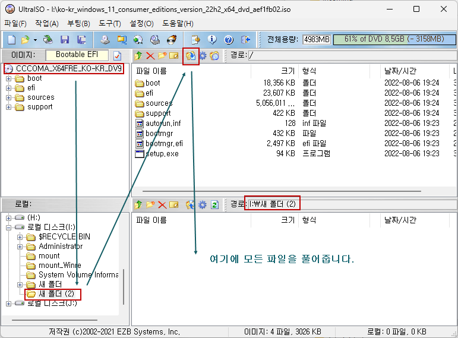Expand the (H:) drive node
This screenshot has width=458, height=338.
tap(9, 218)
